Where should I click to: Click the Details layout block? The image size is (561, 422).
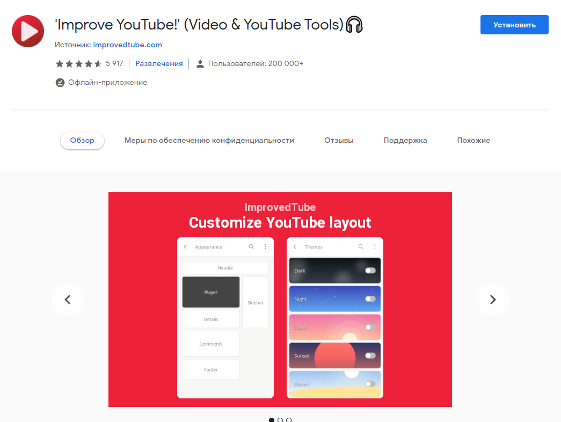click(x=211, y=319)
